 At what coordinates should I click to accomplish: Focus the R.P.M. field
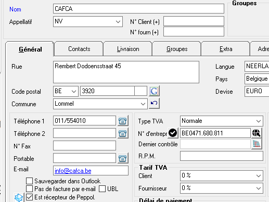222,156
